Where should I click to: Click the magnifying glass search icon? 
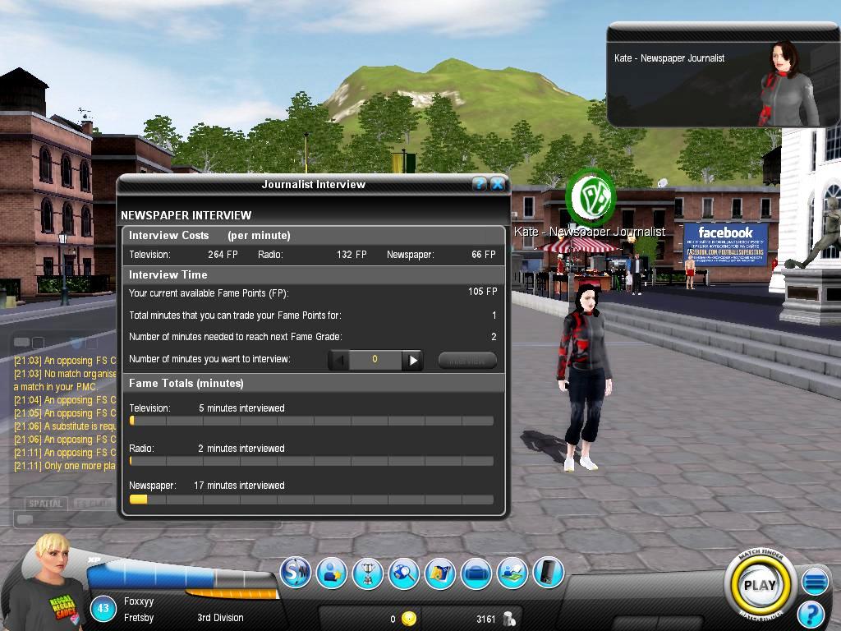404,573
